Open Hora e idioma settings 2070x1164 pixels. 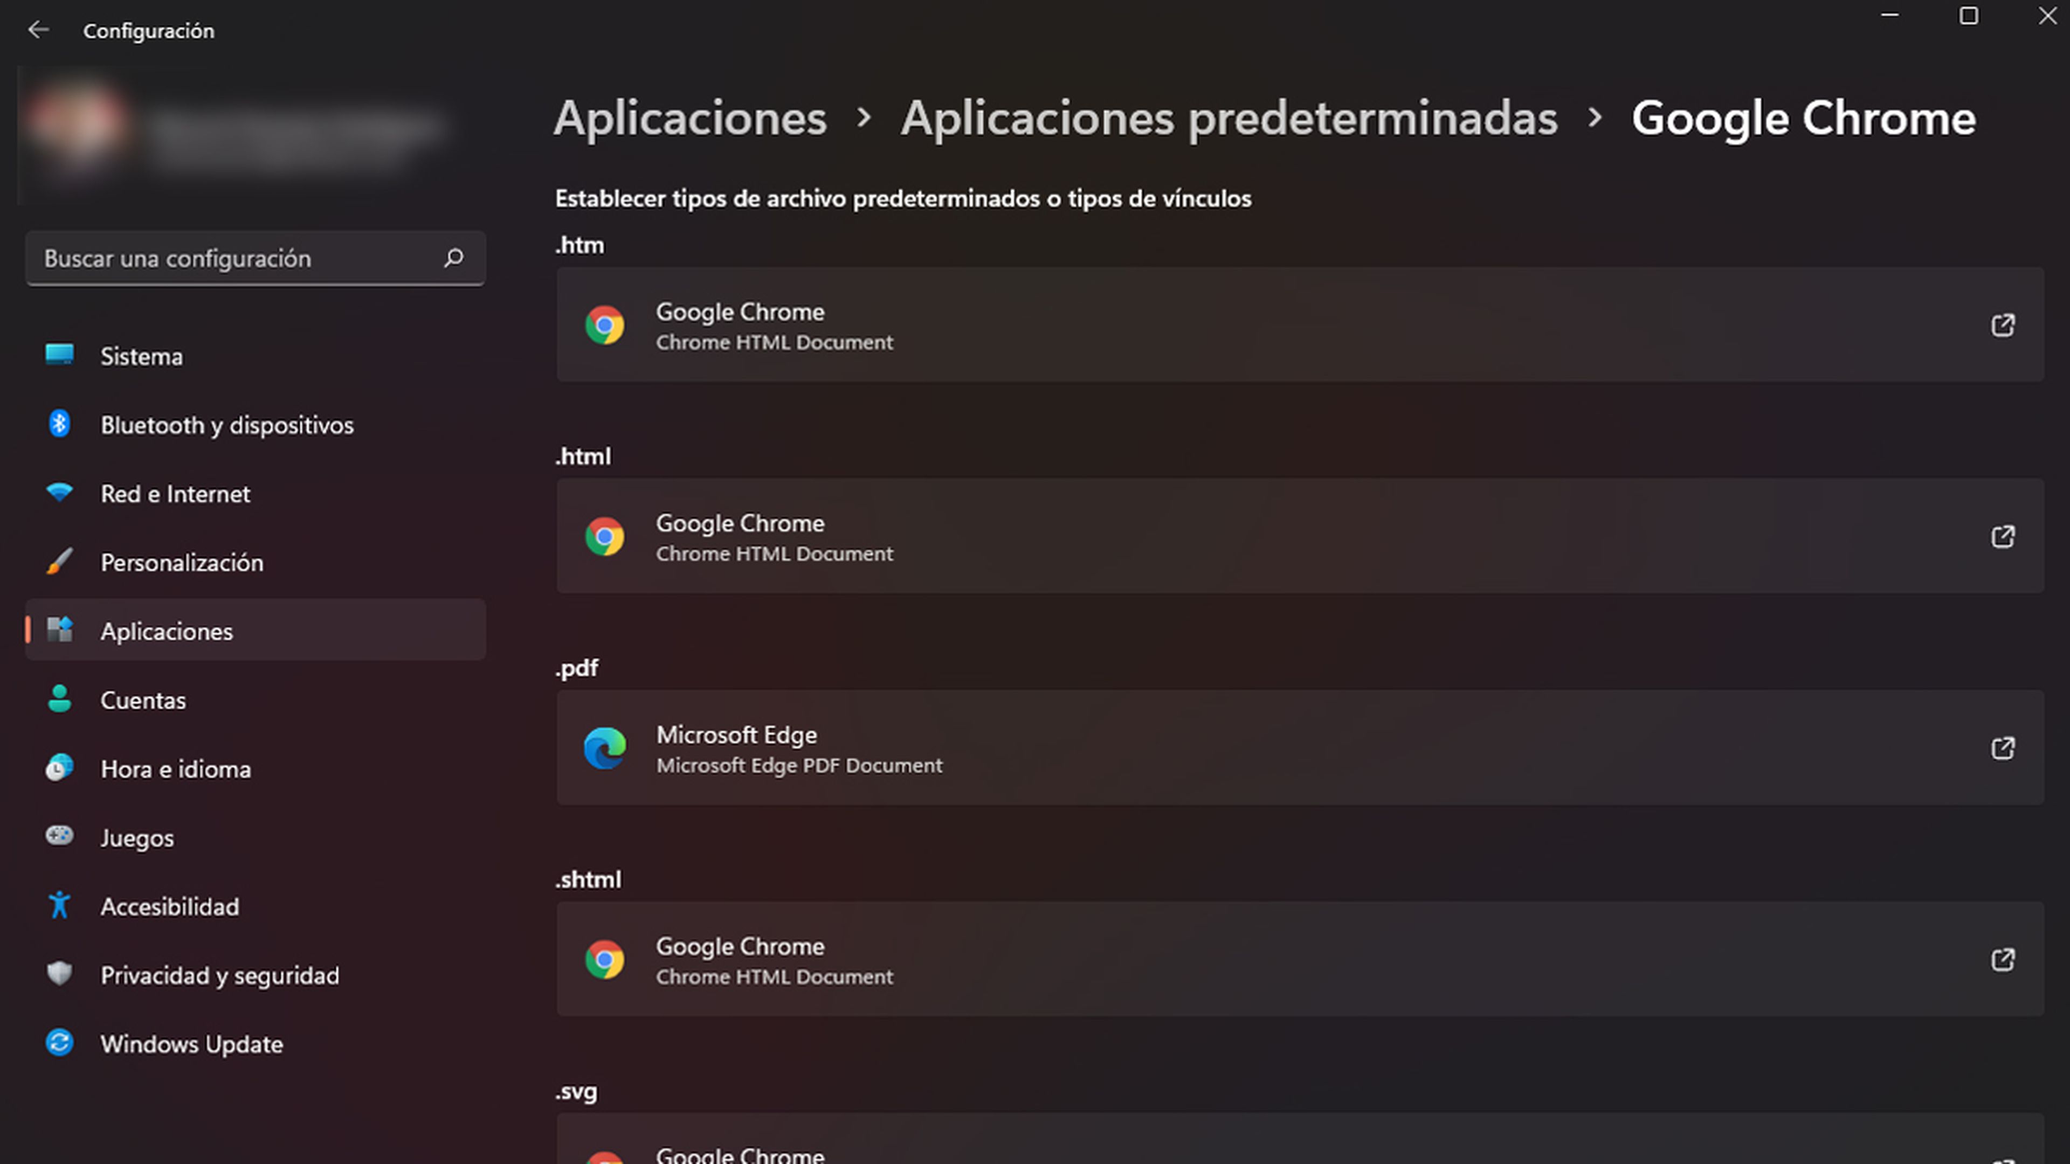click(256, 769)
